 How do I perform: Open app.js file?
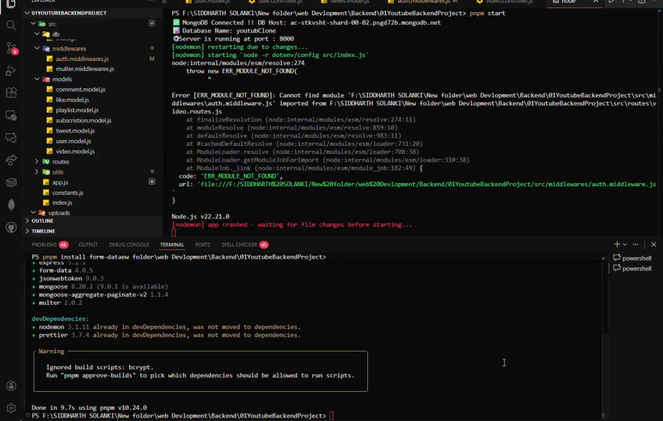60,182
